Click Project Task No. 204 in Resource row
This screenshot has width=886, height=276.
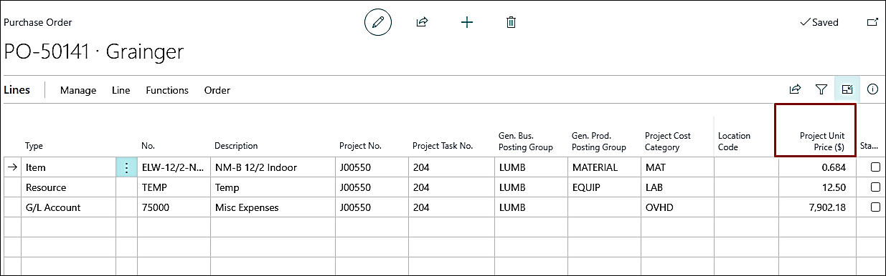coord(451,187)
